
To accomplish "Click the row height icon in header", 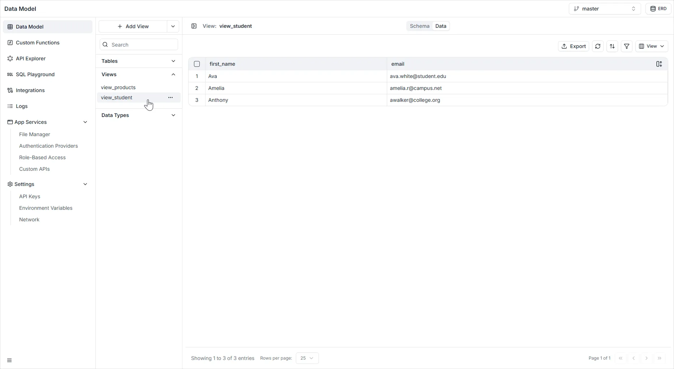I will coord(659,64).
